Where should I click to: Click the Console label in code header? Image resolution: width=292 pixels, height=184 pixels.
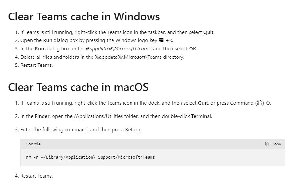coord(33,144)
